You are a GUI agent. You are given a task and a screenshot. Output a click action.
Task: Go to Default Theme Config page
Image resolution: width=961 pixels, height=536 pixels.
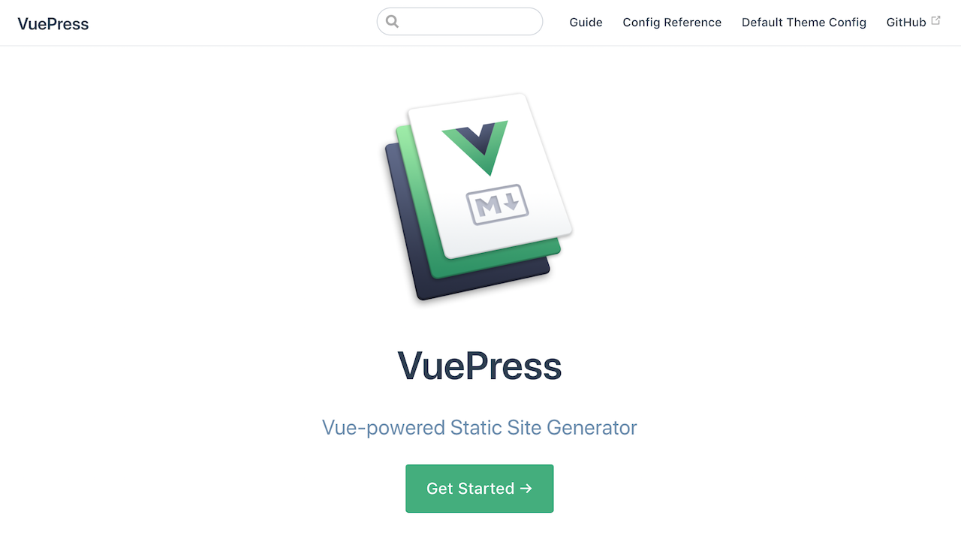click(x=804, y=23)
